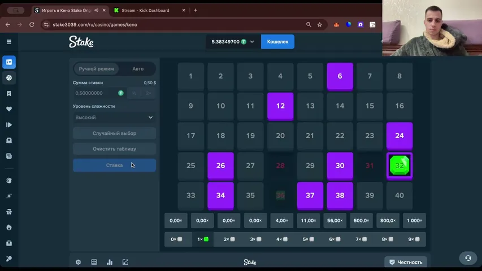Go back in browser history
This screenshot has width=482, height=271.
[x=8, y=25]
